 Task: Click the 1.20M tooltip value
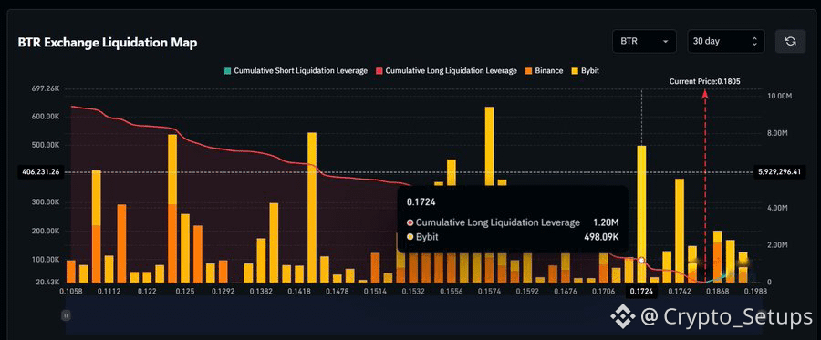pyautogui.click(x=606, y=222)
